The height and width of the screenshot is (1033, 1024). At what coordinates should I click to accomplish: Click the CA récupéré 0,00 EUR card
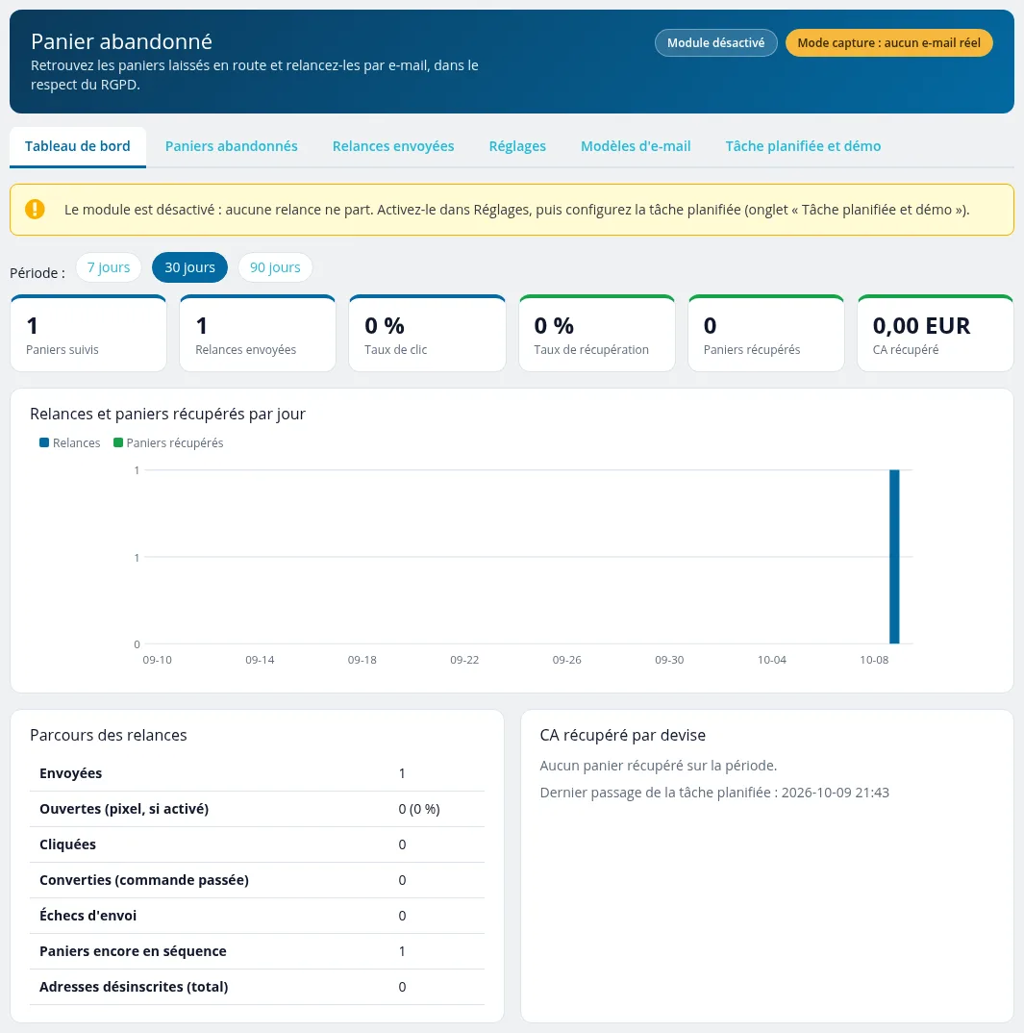(936, 334)
